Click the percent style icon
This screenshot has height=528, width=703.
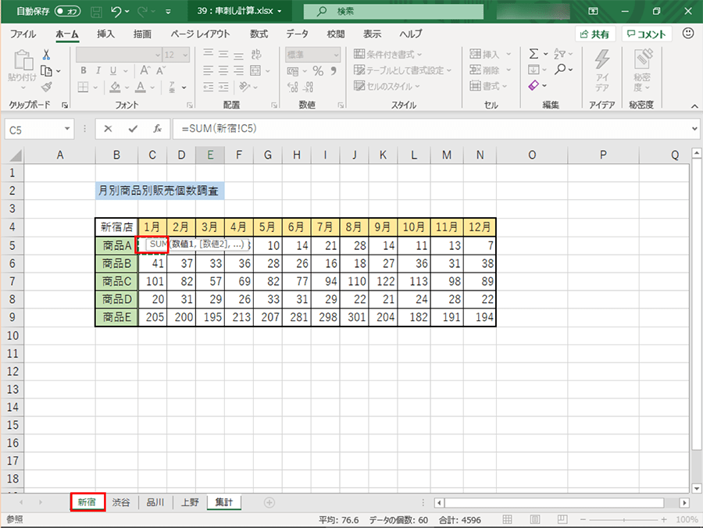(318, 71)
